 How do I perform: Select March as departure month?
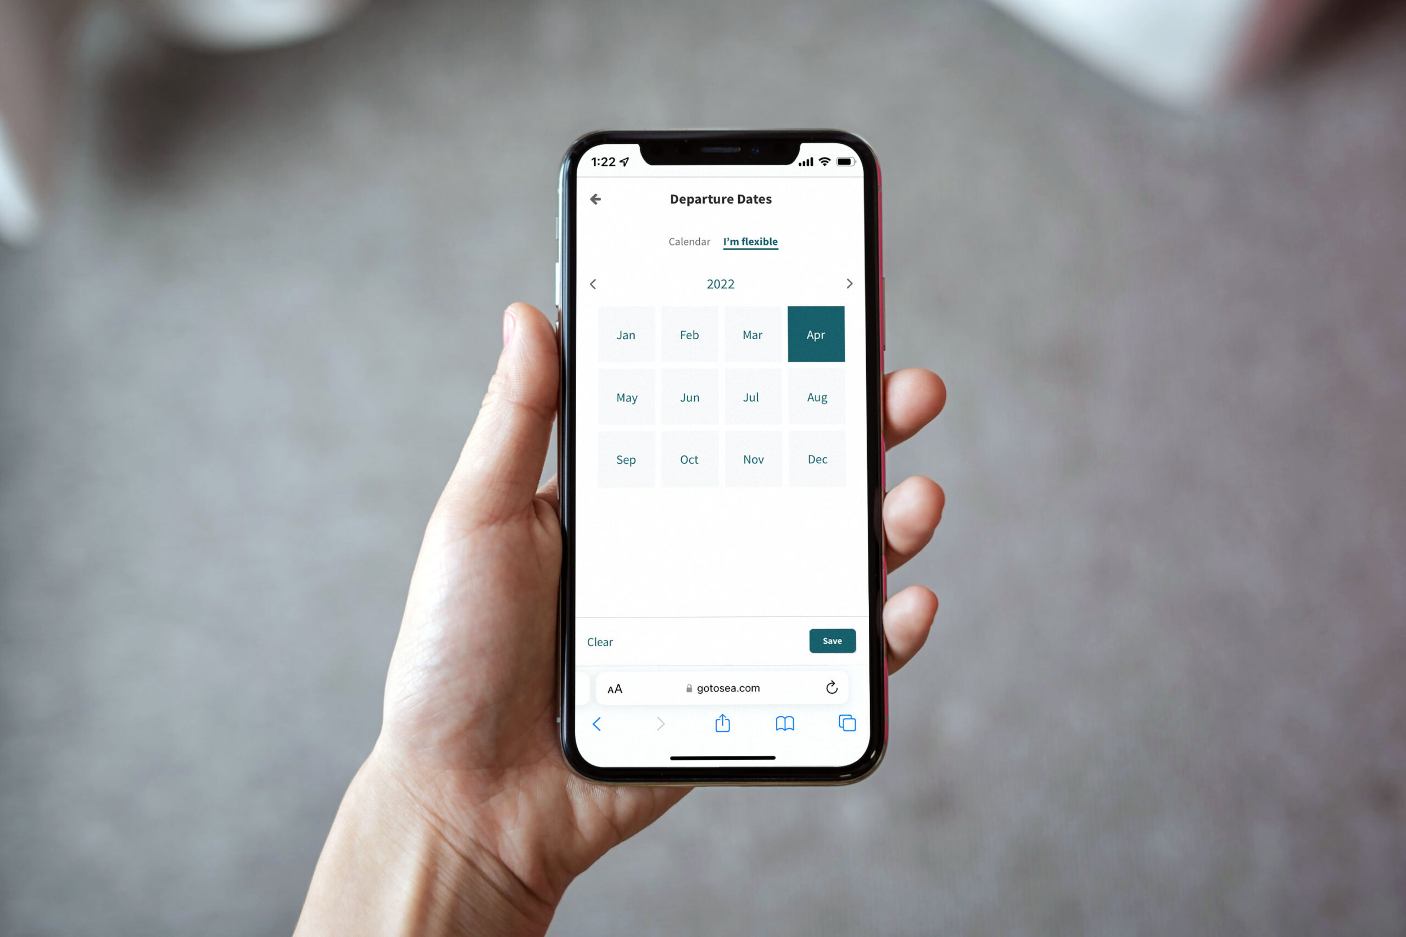(x=752, y=335)
